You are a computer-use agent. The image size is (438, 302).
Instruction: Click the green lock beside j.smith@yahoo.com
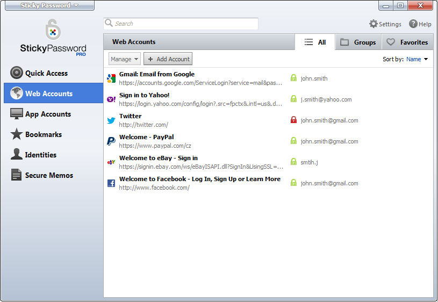click(293, 99)
